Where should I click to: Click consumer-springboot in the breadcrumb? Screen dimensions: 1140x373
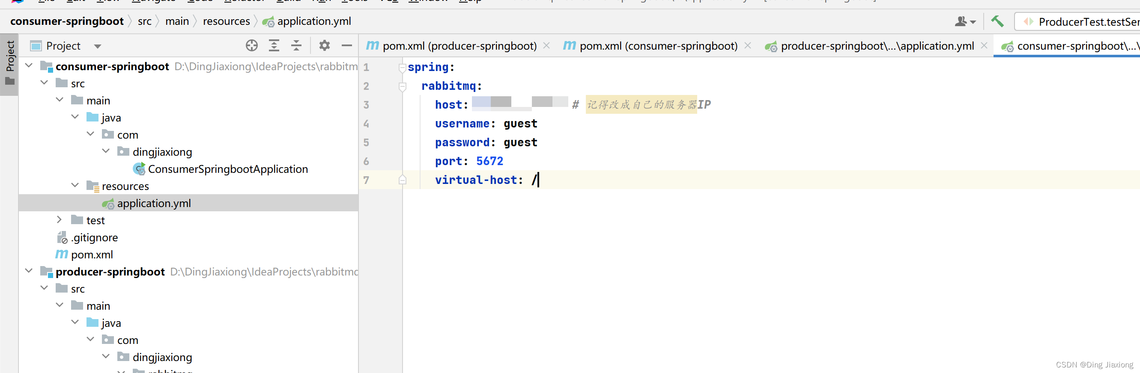(67, 21)
